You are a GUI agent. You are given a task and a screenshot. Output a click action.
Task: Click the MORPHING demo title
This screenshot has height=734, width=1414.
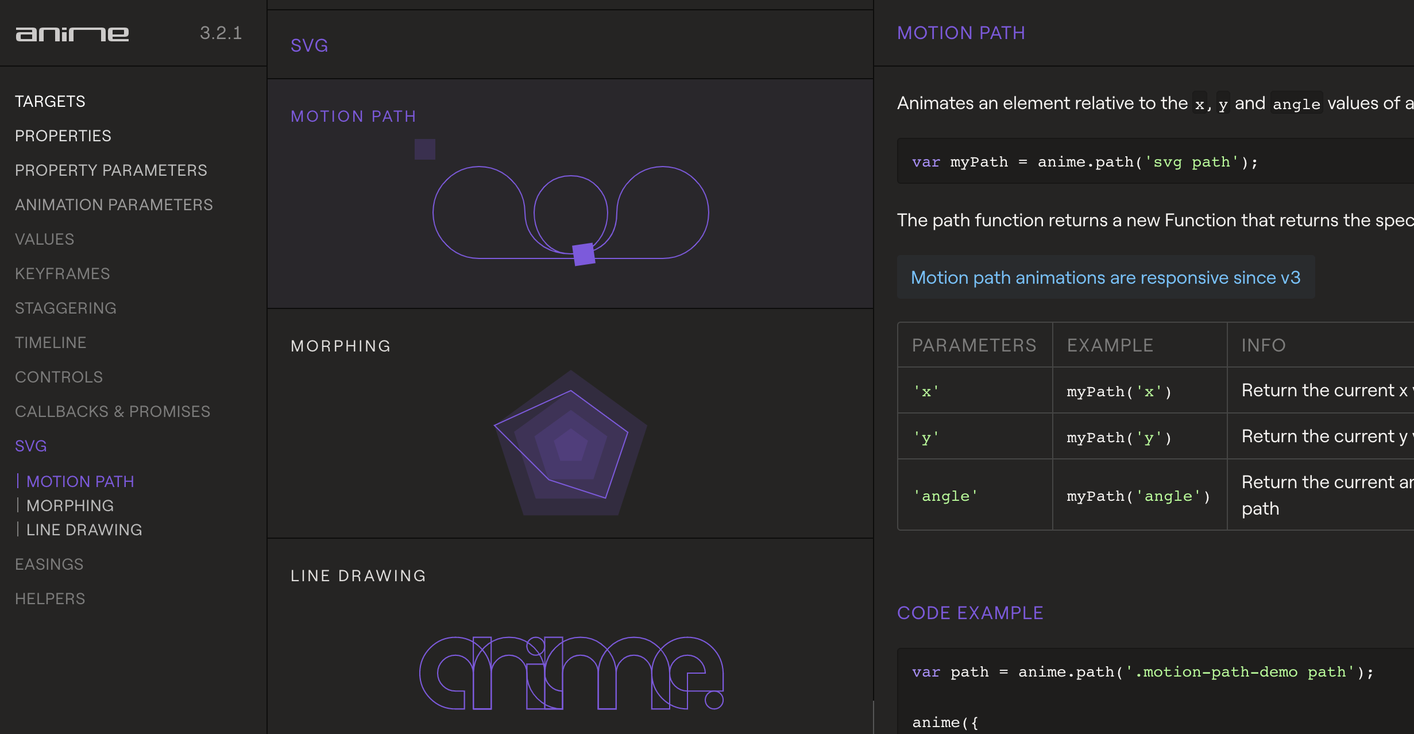coord(341,346)
